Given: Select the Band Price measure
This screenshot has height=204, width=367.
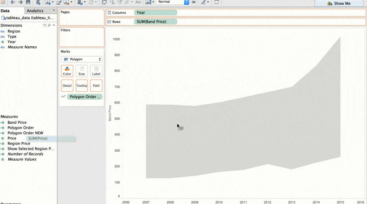Looking at the screenshot, I should click(x=17, y=122).
